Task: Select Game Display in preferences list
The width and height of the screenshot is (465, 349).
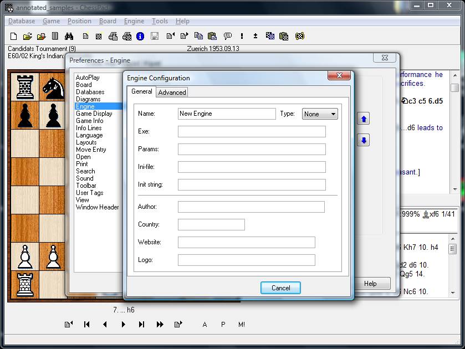Action: 94,114
